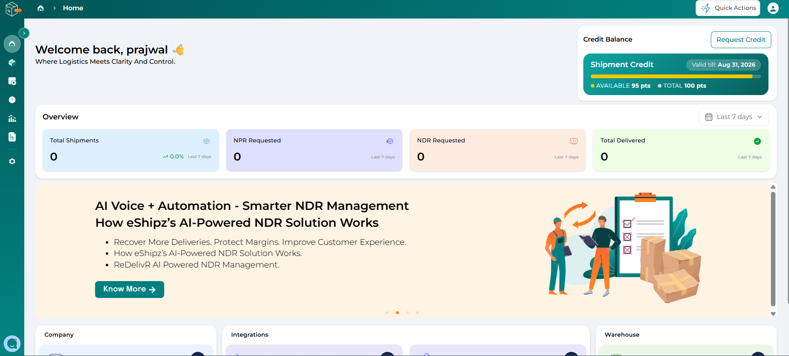Click the Home breadcrumb label
The height and width of the screenshot is (356, 789).
73,8
